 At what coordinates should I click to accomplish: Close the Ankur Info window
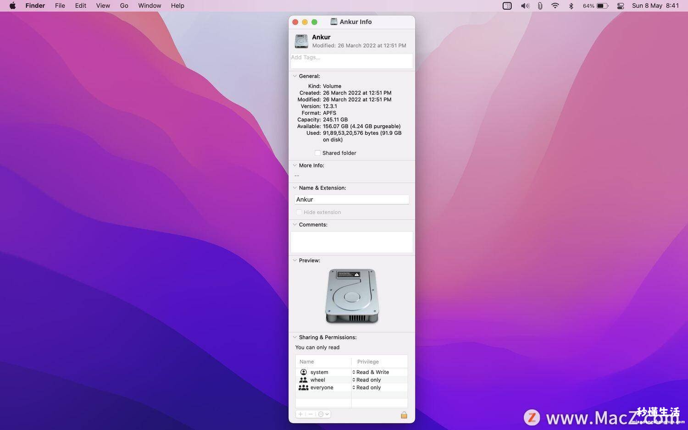tap(295, 22)
